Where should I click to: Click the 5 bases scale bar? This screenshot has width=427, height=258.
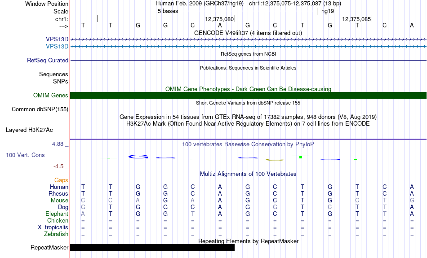click(249, 11)
